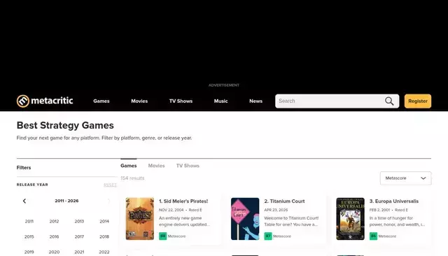Click the Metacritic logo icon
Image resolution: width=448 pixels, height=256 pixels.
coord(23,101)
